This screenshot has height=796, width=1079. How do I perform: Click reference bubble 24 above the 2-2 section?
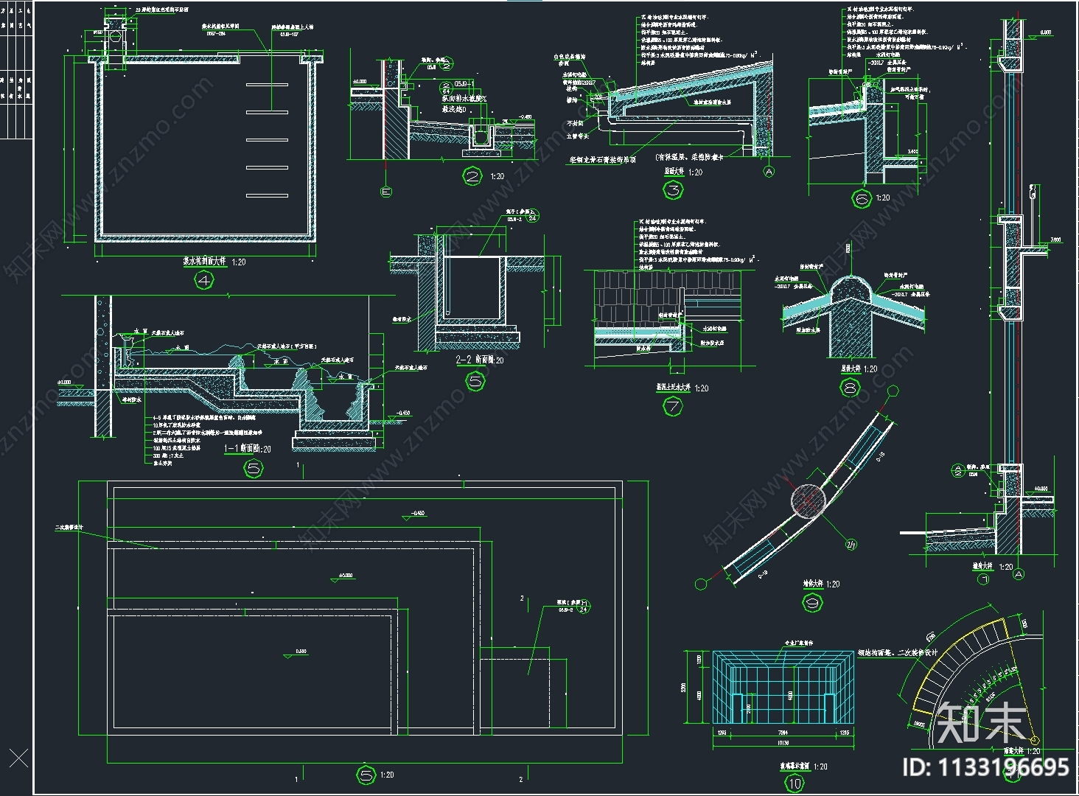point(531,216)
